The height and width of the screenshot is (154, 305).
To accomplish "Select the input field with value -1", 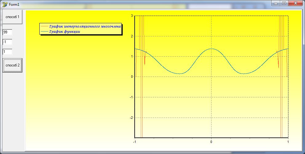I will [8, 42].
